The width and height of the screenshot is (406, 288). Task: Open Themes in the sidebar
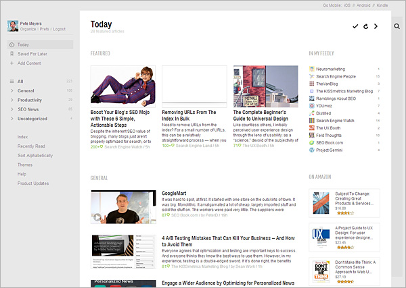(x=24, y=165)
